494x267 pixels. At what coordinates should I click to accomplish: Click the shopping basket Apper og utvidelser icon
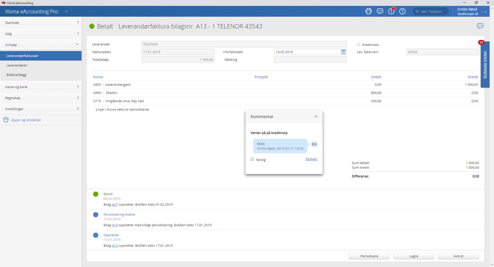[x=5, y=119]
